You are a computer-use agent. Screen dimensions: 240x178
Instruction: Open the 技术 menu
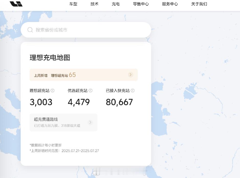(x=94, y=4)
